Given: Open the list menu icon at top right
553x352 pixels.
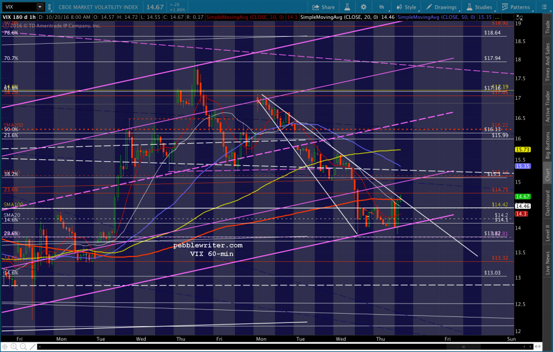Looking at the screenshot, I should [x=544, y=7].
